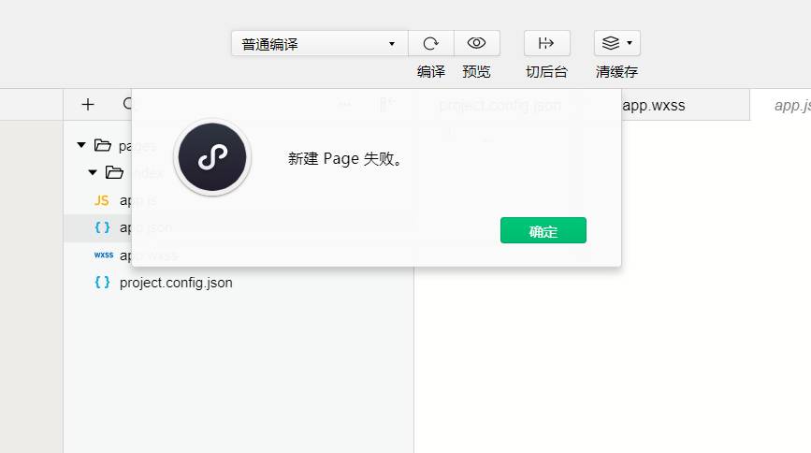The height and width of the screenshot is (453, 811).
Task: Open the 清缓存 dropdown arrow
Action: click(630, 43)
